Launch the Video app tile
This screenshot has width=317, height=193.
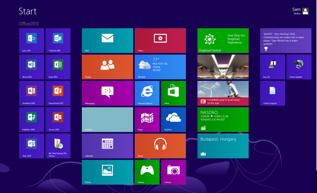tap(160, 41)
